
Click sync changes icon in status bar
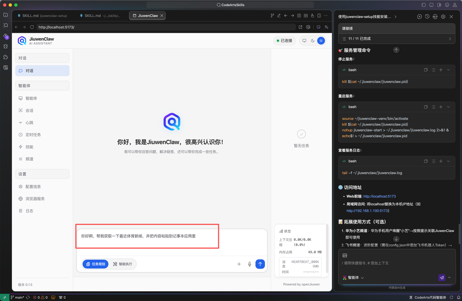[28, 297]
